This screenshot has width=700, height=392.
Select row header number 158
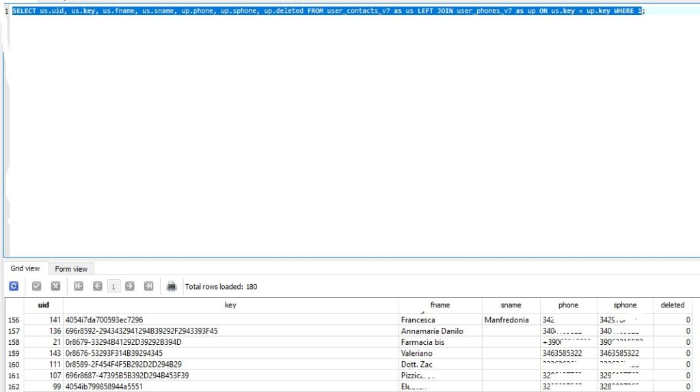(14, 342)
